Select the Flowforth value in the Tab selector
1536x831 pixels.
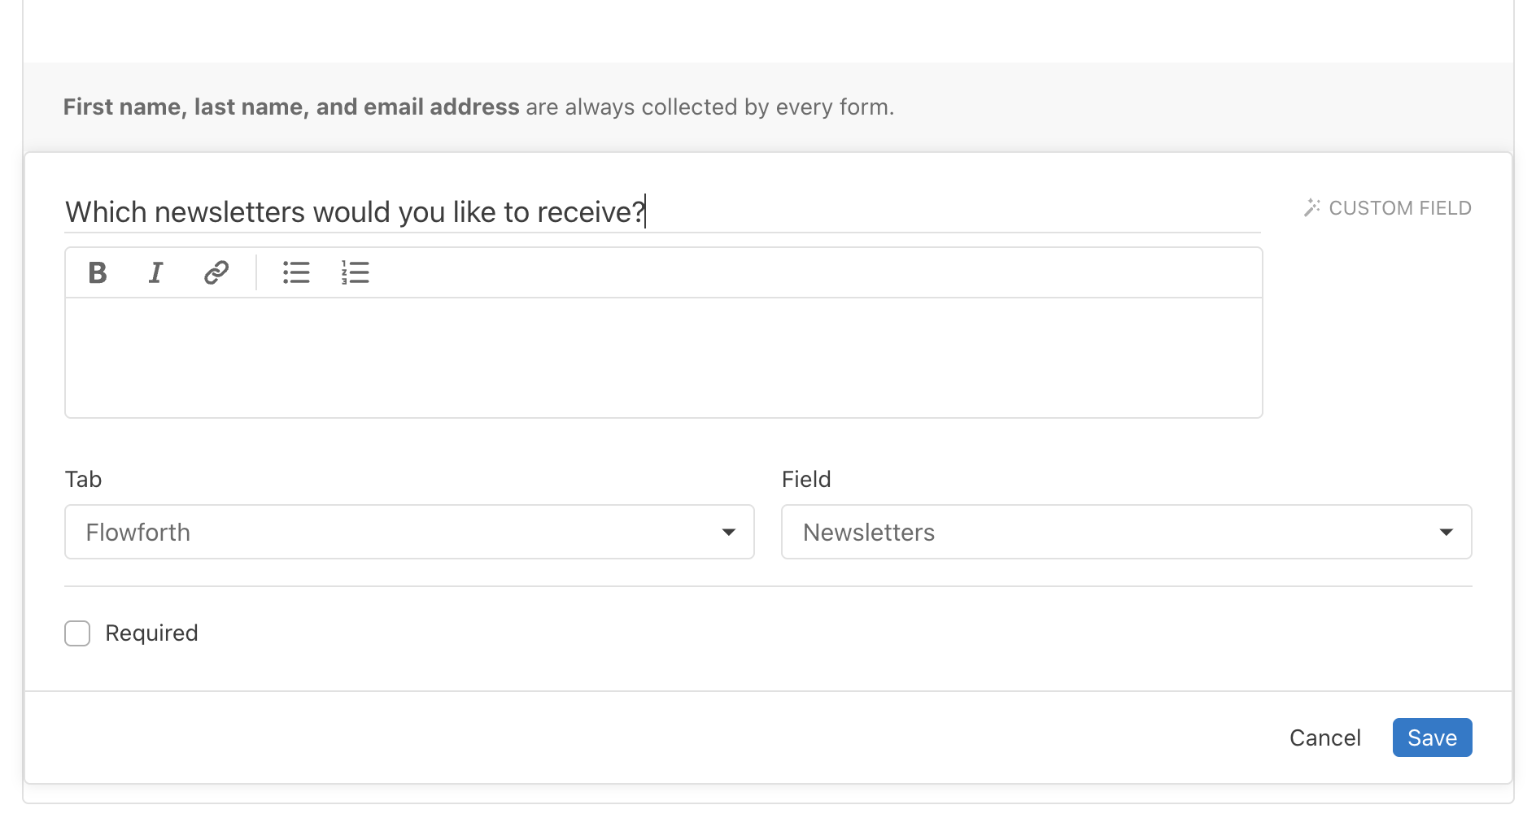point(137,532)
